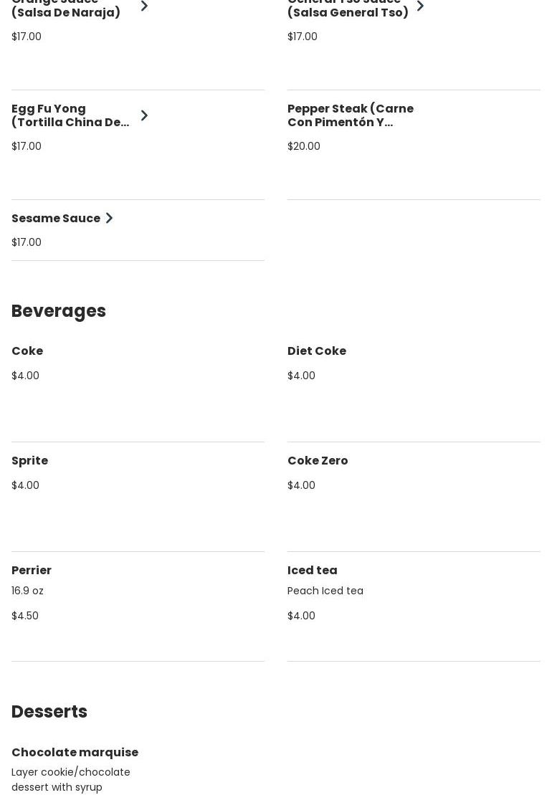Image resolution: width=552 pixels, height=795 pixels.
Task: Pick the Iced tea item
Action: [x=313, y=571]
